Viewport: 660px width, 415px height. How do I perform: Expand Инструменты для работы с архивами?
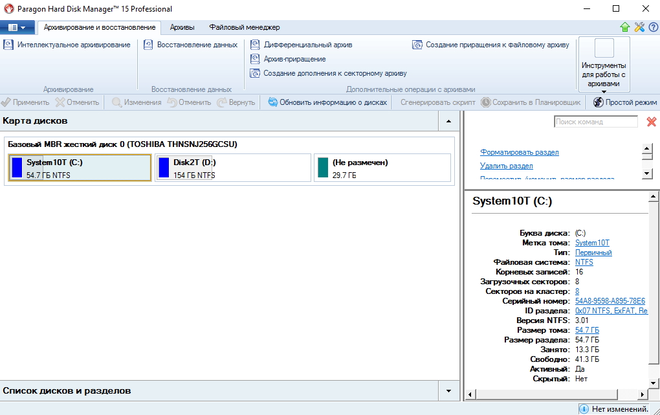point(604,64)
